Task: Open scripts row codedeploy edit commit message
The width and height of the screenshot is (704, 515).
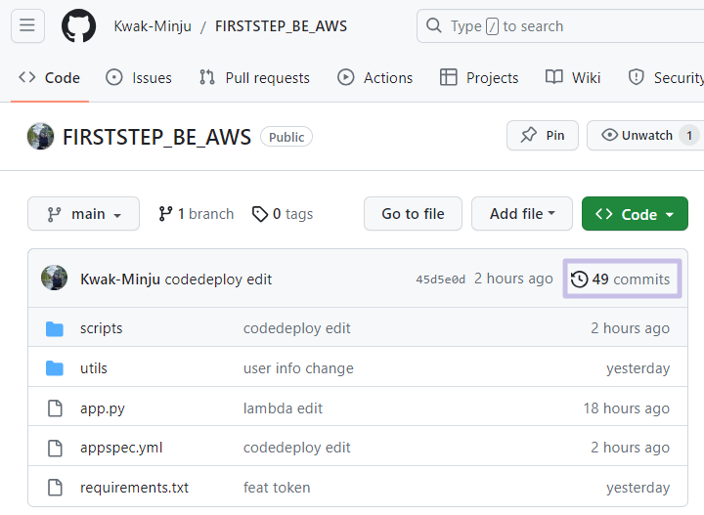Action: pyautogui.click(x=297, y=328)
